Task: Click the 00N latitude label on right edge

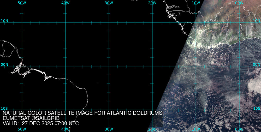Action: pyautogui.click(x=257, y=64)
